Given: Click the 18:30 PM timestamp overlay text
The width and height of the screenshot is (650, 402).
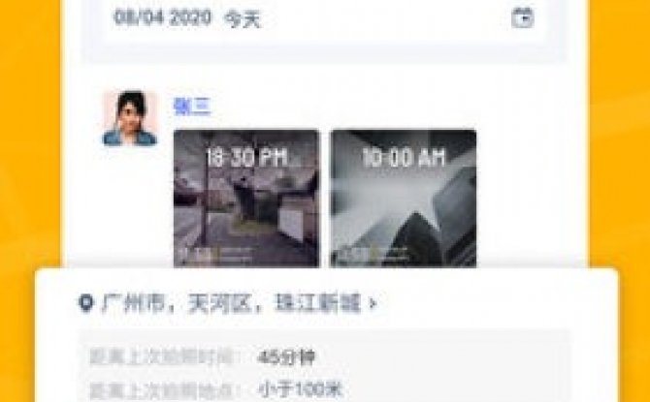Looking at the screenshot, I should pyautogui.click(x=246, y=158).
